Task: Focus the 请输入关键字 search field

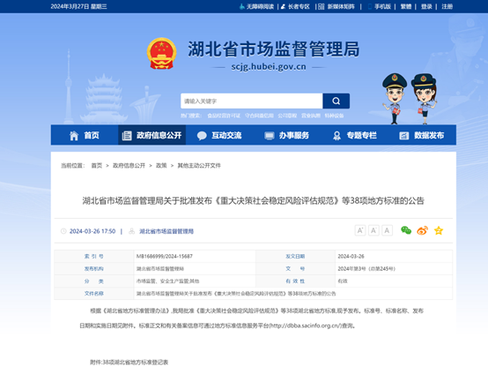Action: click(251, 101)
